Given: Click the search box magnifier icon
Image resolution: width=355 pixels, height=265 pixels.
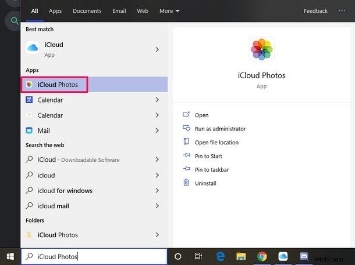Looking at the screenshot, I should point(29,256).
